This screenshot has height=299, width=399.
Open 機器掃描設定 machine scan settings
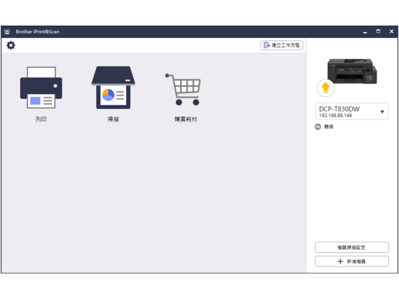352,247
